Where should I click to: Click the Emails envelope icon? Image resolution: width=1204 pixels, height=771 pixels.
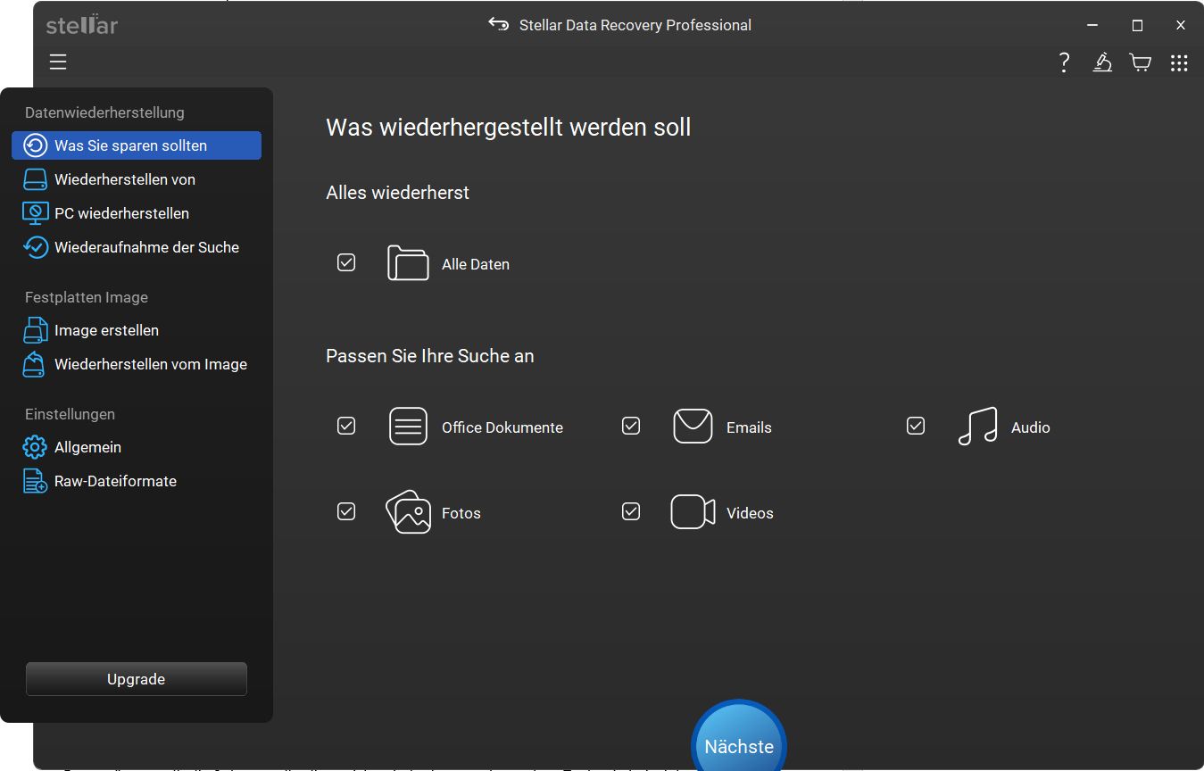(693, 426)
